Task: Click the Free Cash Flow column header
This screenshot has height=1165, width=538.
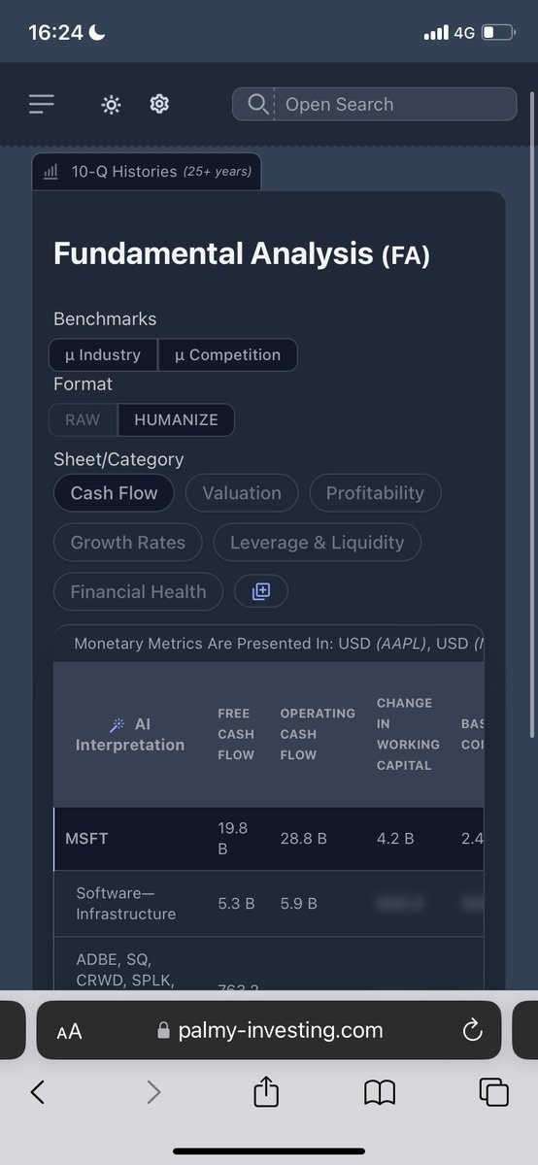Action: click(236, 734)
